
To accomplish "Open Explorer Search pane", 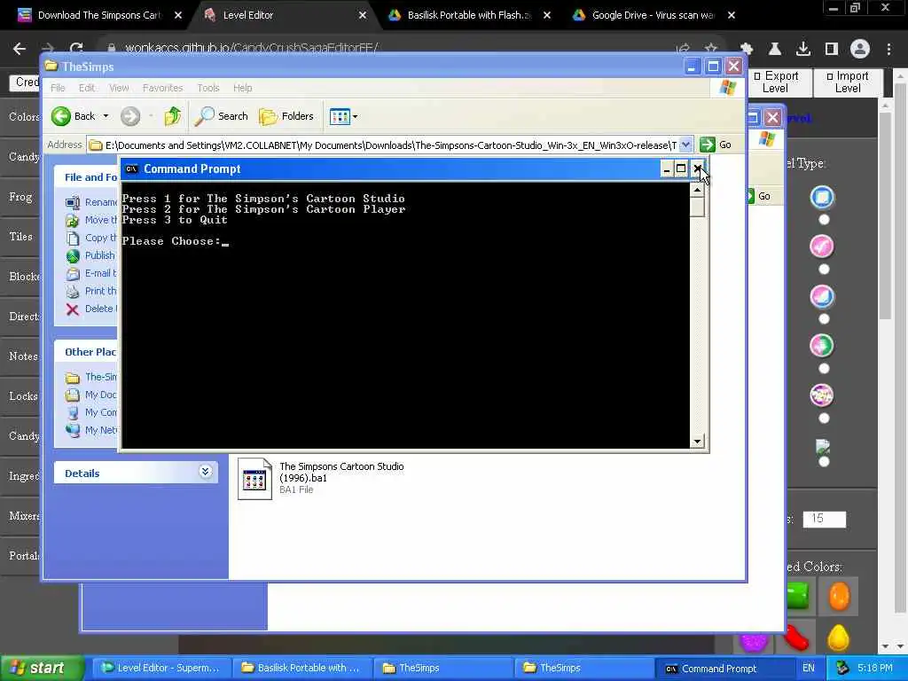I will pos(221,116).
